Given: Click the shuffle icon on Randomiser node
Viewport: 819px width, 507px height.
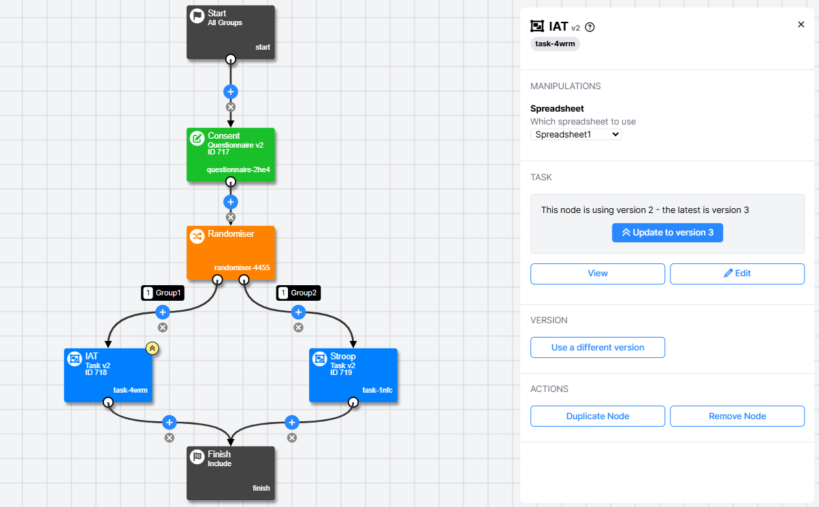Looking at the screenshot, I should [197, 237].
